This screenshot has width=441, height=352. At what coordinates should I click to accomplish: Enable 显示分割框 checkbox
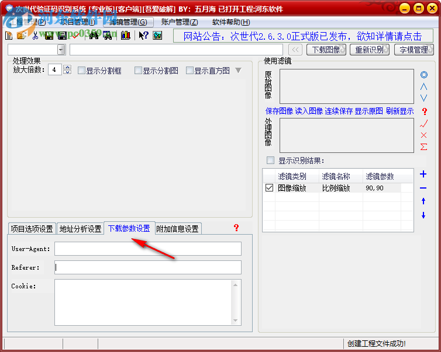click(x=81, y=71)
